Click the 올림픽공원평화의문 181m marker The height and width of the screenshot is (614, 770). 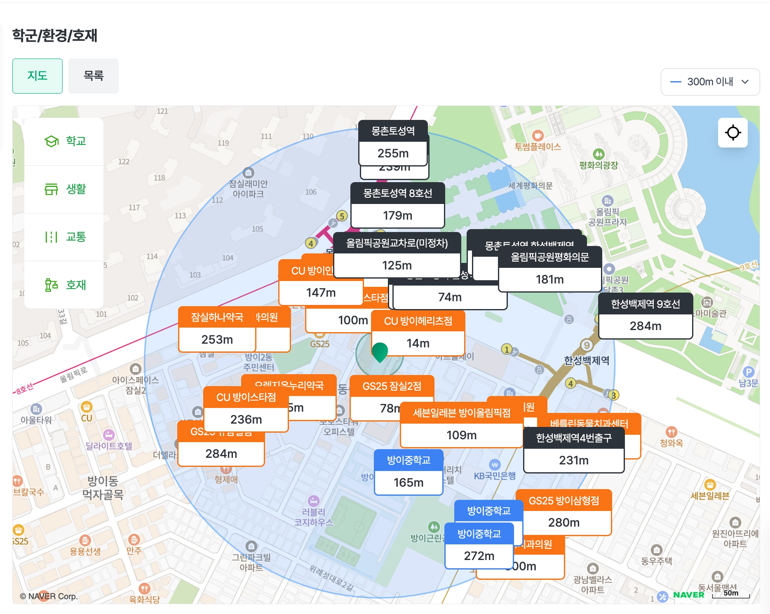[550, 269]
